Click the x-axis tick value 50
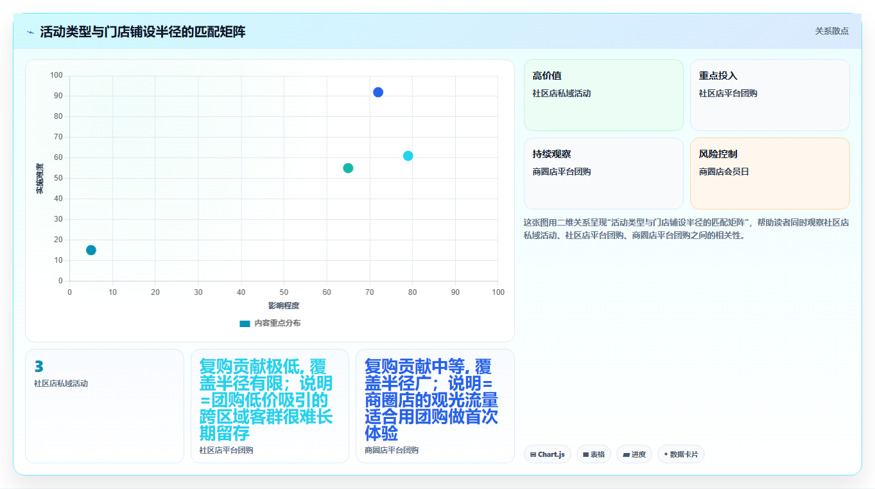Image resolution: width=875 pixels, height=489 pixels. (x=284, y=292)
